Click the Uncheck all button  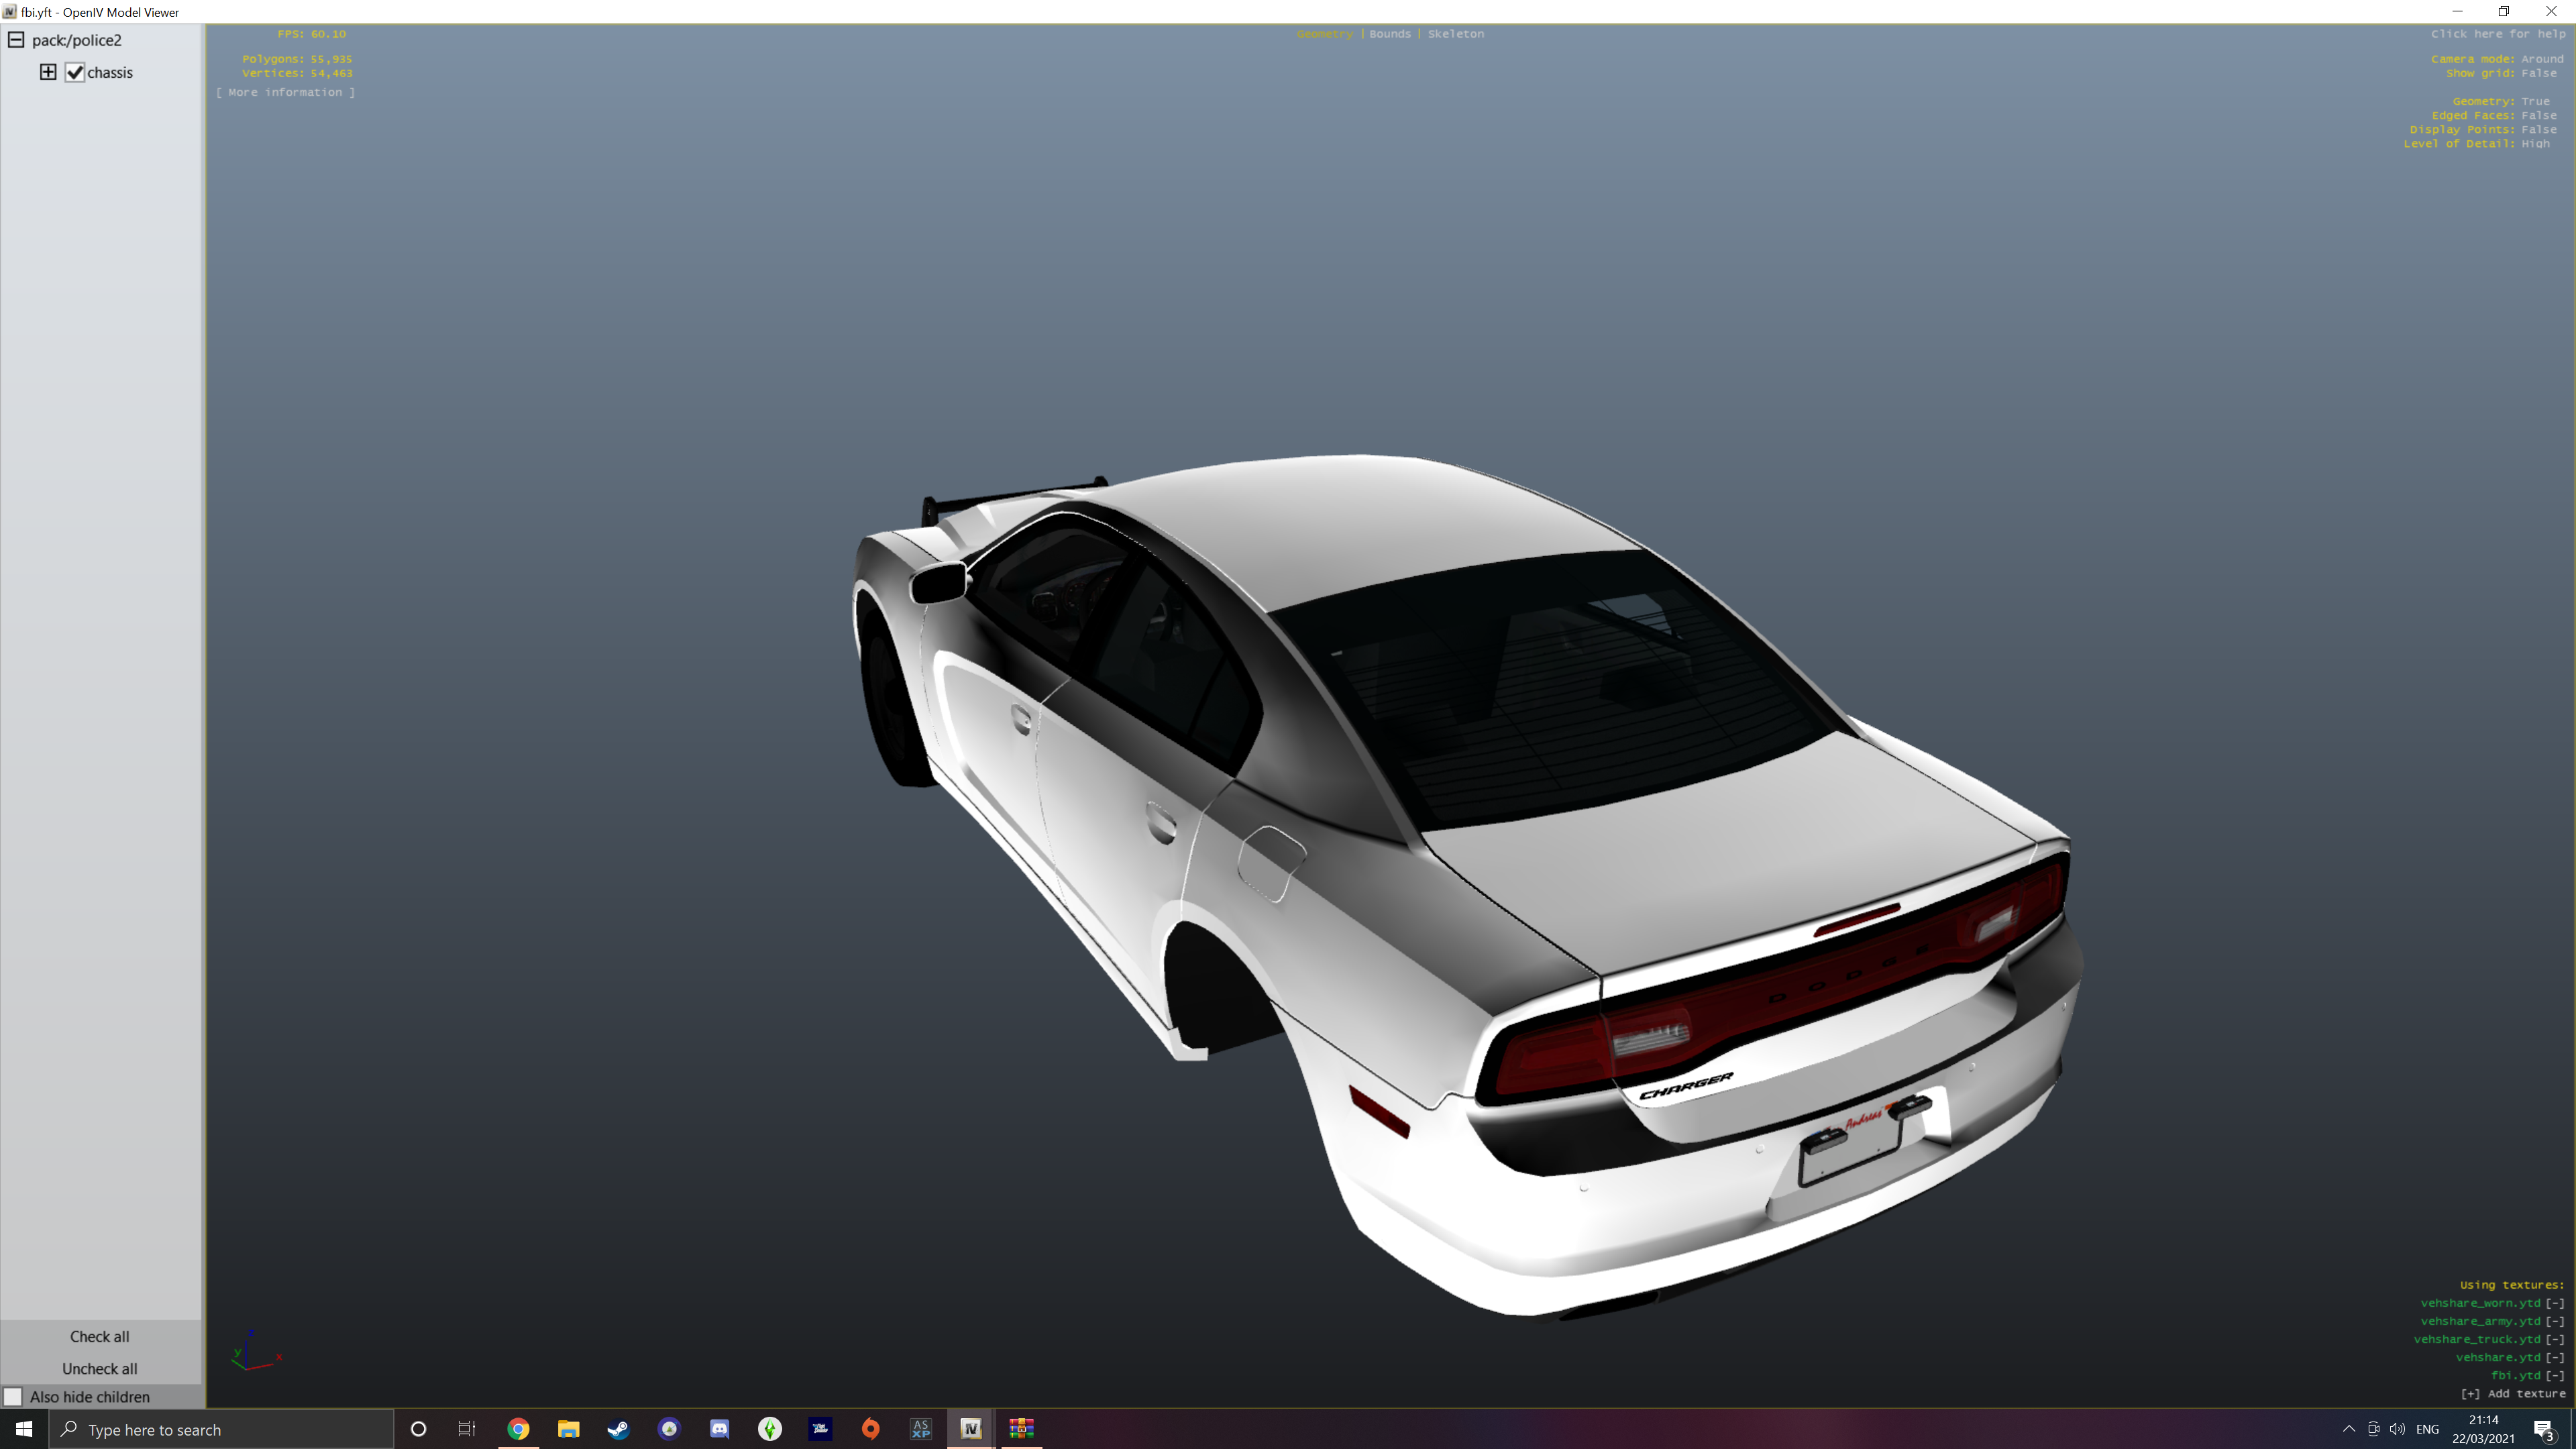click(x=99, y=1368)
